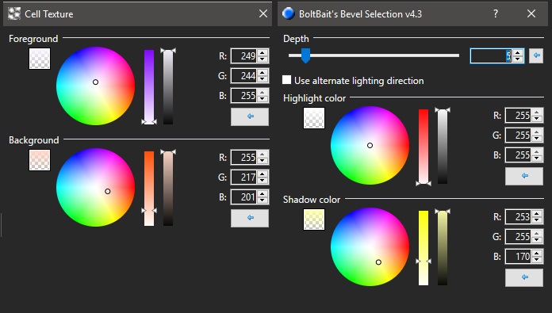
Task: Click the Background color wheel
Action: point(95,188)
